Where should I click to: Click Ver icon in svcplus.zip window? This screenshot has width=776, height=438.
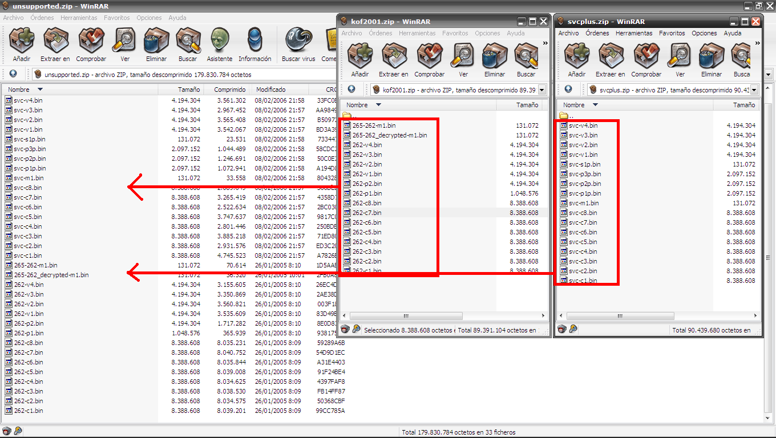680,56
